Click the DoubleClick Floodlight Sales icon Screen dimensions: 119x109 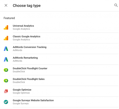[6, 81]
